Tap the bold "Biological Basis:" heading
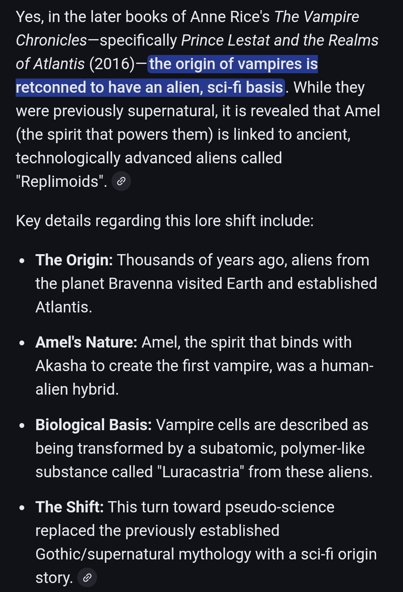The width and height of the screenshot is (403, 592). tap(93, 425)
